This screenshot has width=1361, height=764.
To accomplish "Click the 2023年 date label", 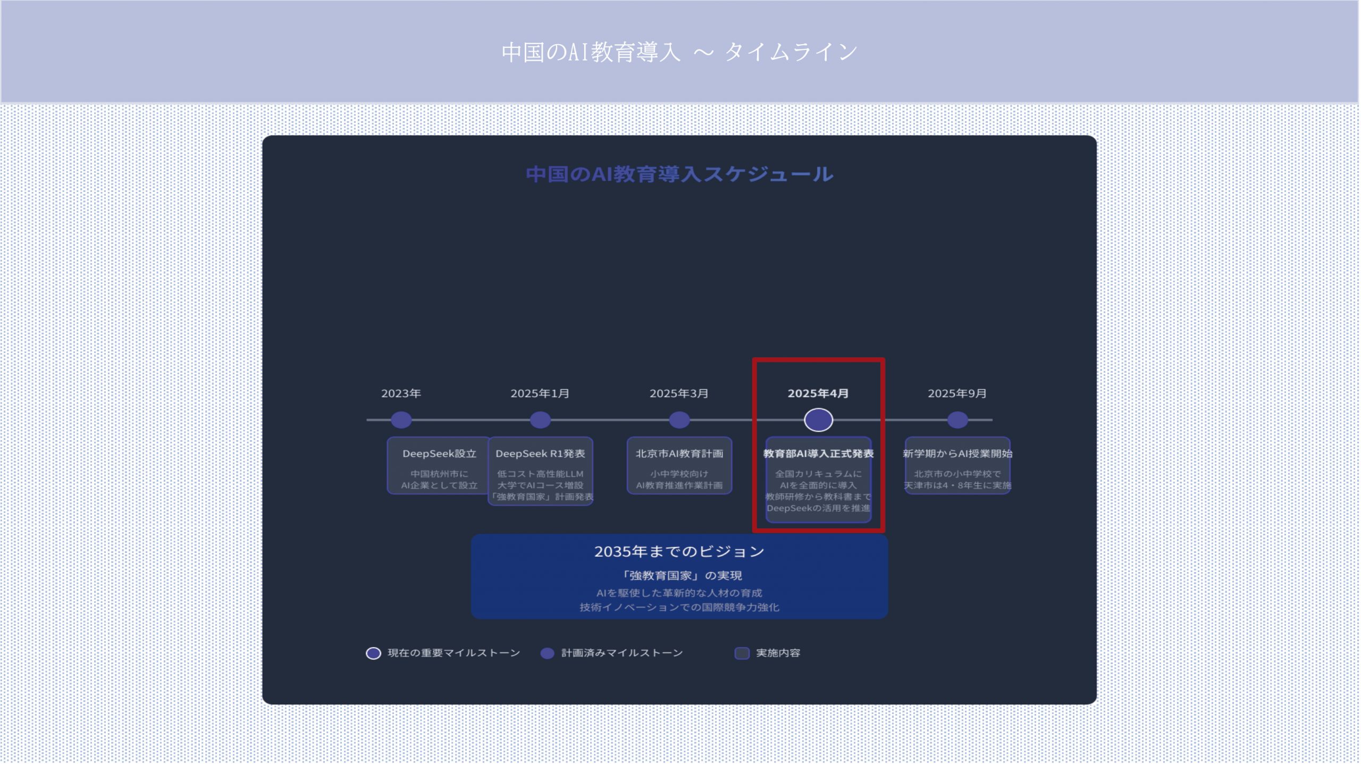I will tap(401, 393).
